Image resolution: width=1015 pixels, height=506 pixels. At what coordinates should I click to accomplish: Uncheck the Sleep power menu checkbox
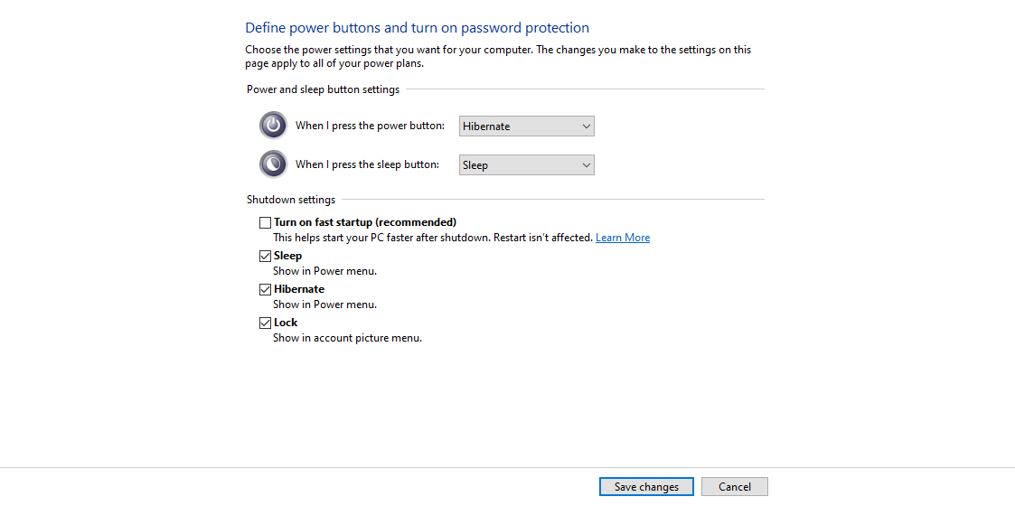click(x=265, y=256)
